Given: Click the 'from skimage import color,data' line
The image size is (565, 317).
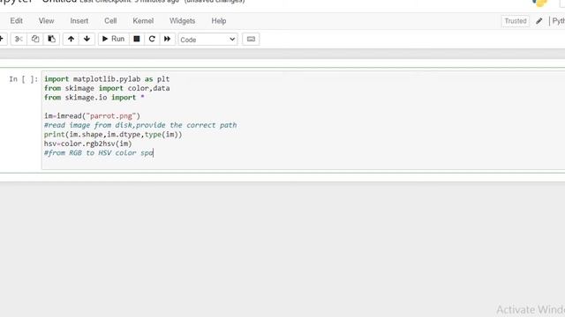Looking at the screenshot, I should point(107,88).
